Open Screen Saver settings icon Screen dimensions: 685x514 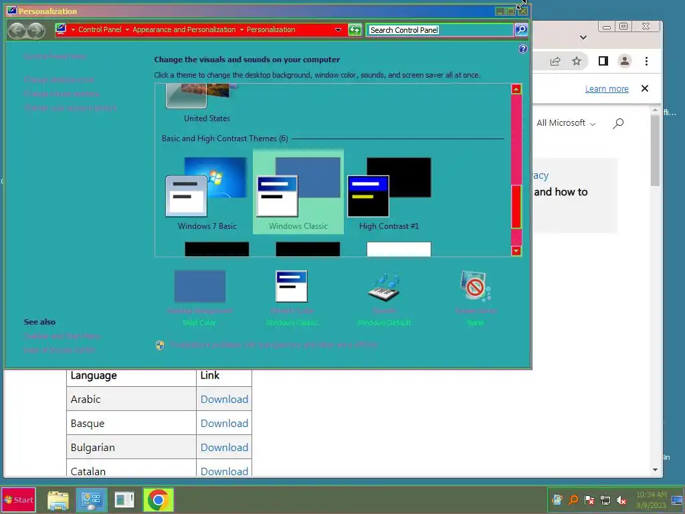click(x=476, y=286)
